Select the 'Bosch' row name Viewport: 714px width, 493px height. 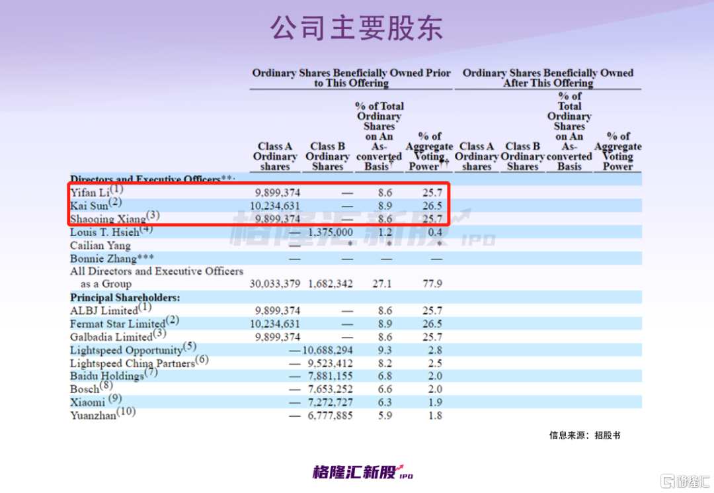[x=91, y=388]
